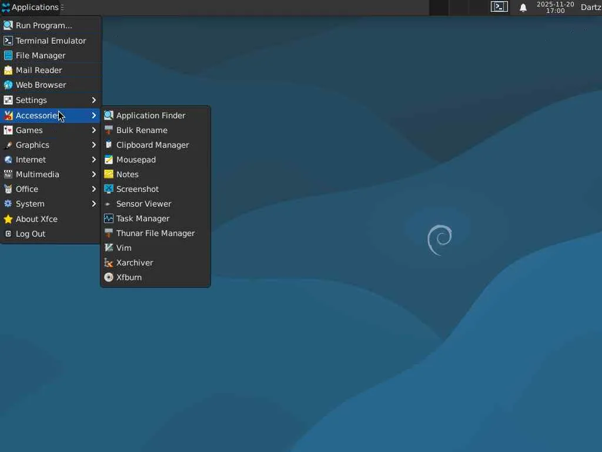Click the Xfburn disc icon

pyautogui.click(x=109, y=277)
